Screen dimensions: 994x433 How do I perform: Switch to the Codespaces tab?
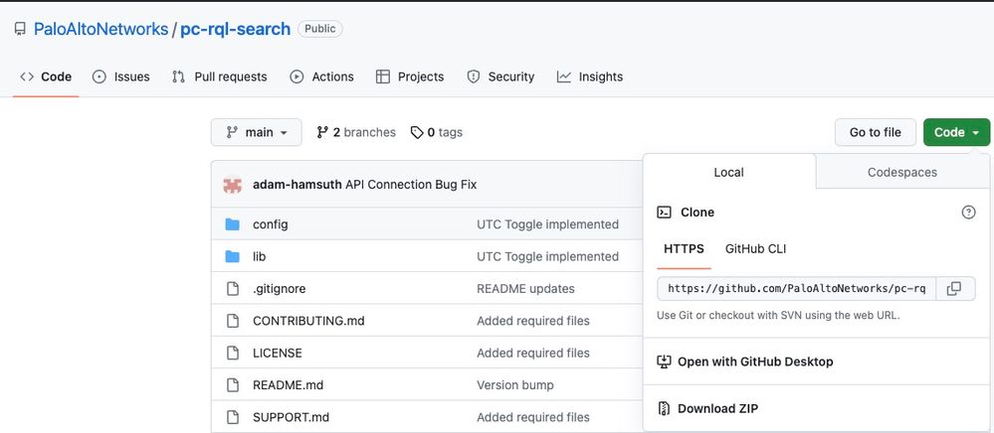click(x=901, y=172)
